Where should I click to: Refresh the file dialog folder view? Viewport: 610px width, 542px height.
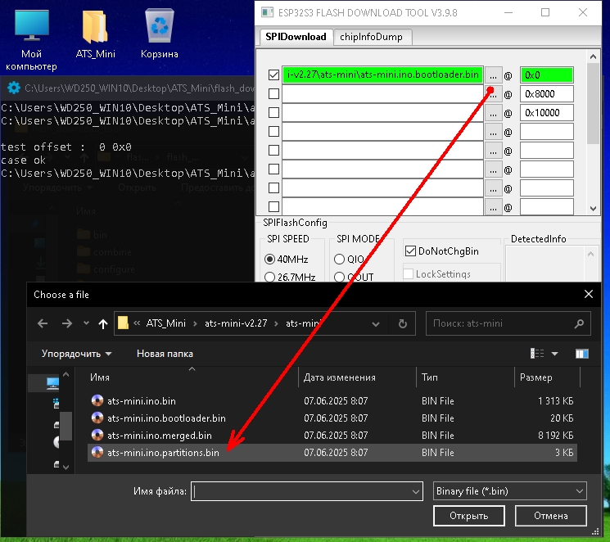403,323
